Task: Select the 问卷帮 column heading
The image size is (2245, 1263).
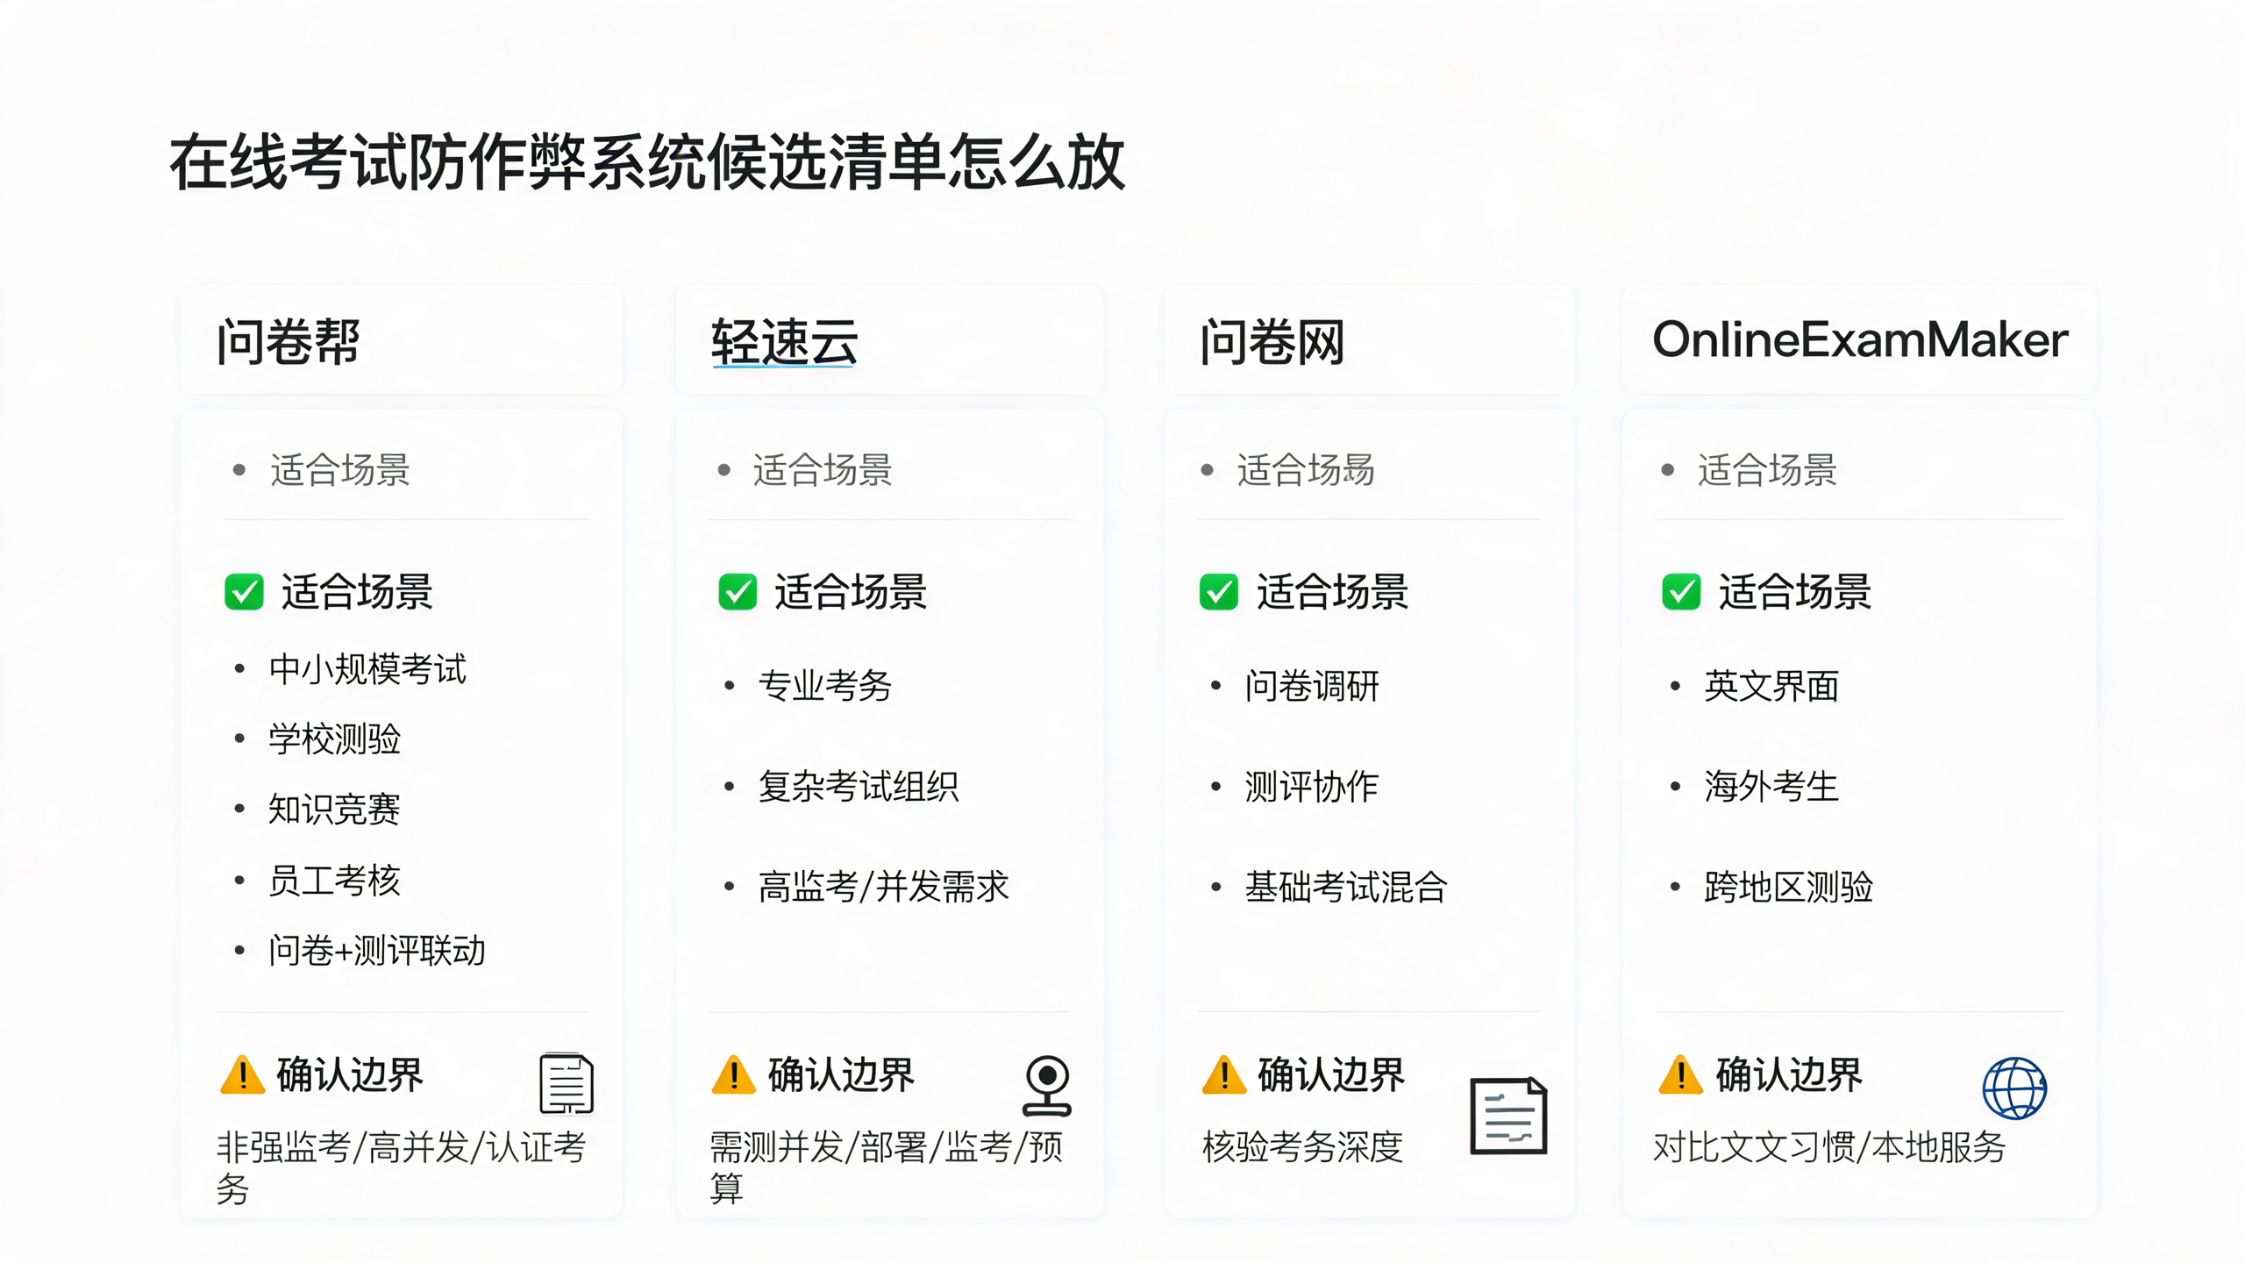Action: click(289, 341)
